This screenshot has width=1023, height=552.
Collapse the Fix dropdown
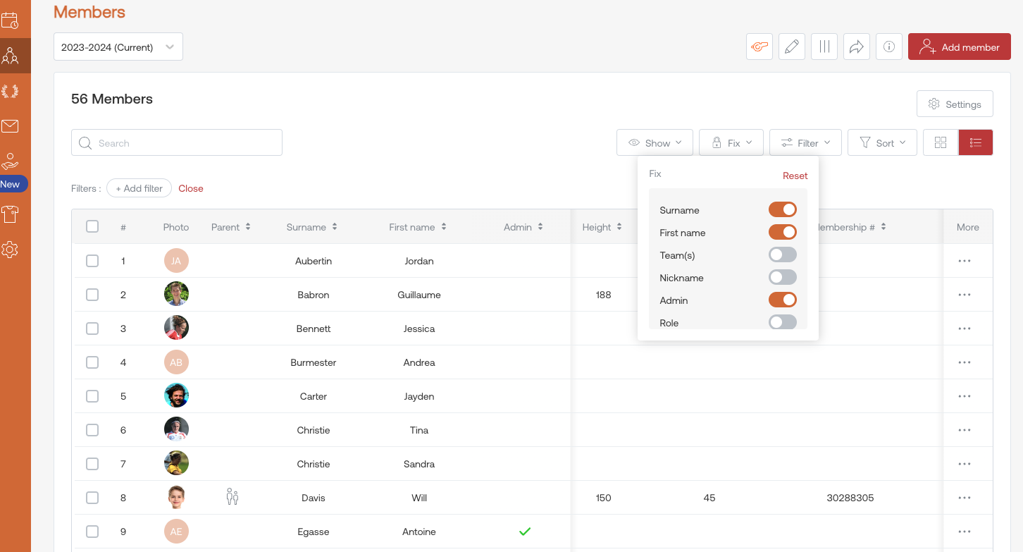point(731,142)
